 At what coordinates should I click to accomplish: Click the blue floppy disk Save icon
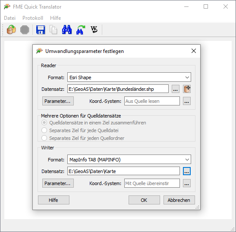tap(41, 30)
